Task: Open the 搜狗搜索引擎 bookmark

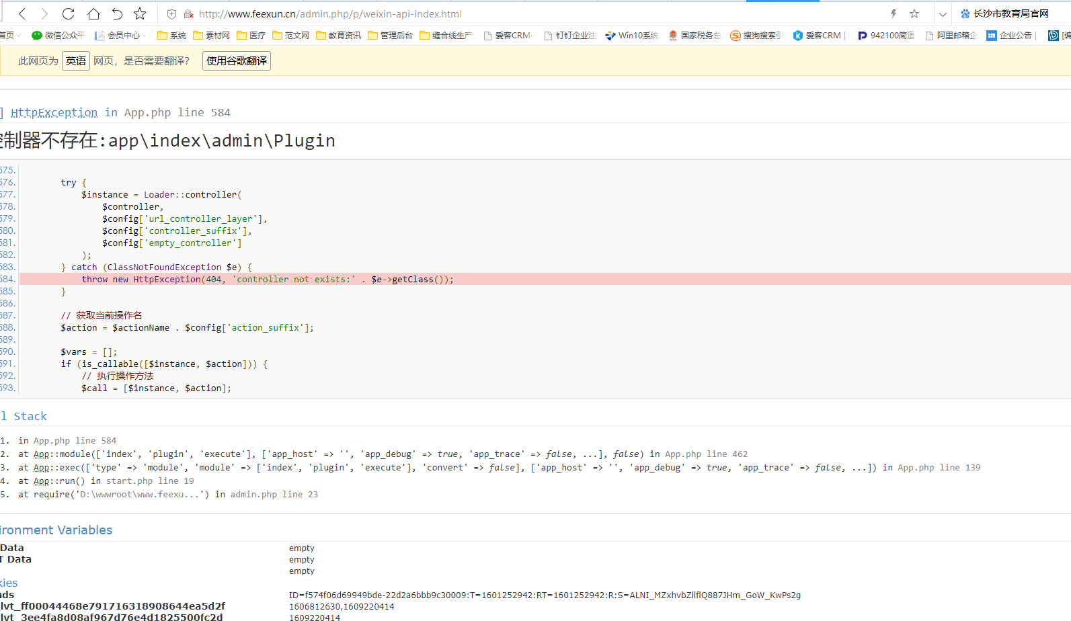Action: (x=757, y=36)
